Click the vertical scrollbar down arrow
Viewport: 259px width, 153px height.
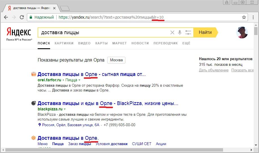pyautogui.click(x=256, y=145)
